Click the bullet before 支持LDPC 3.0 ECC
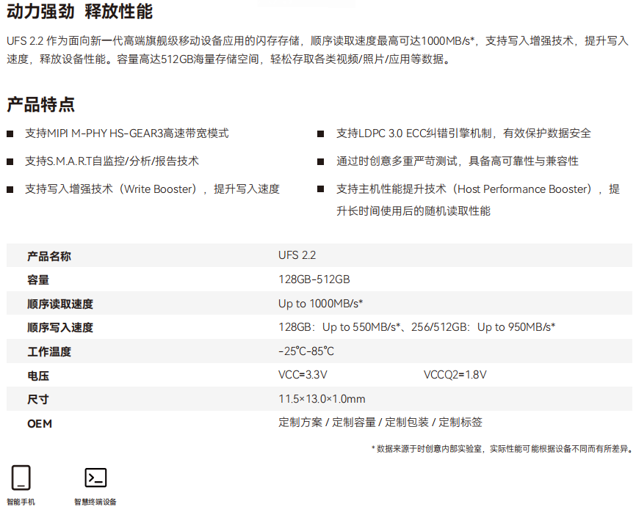 click(321, 134)
